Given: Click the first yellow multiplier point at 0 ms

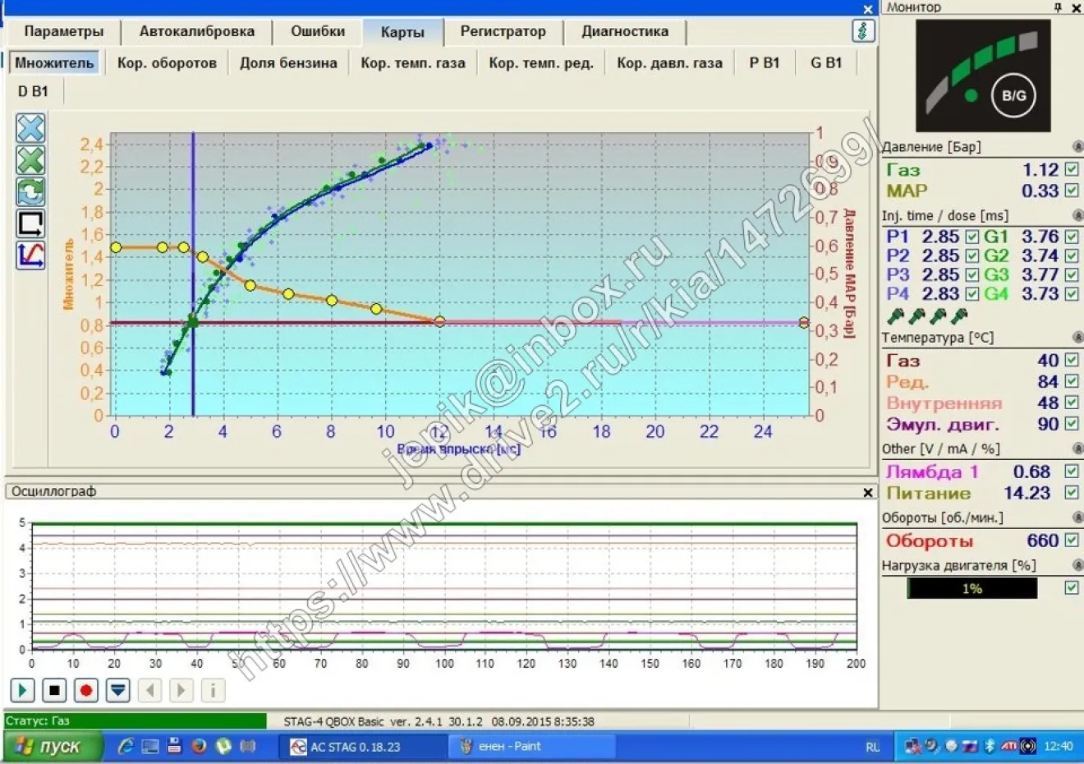Looking at the screenshot, I should [x=116, y=247].
